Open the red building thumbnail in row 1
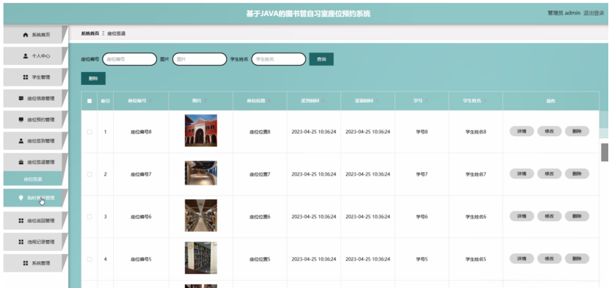Viewport: 610px width, 288px height. pyautogui.click(x=201, y=131)
